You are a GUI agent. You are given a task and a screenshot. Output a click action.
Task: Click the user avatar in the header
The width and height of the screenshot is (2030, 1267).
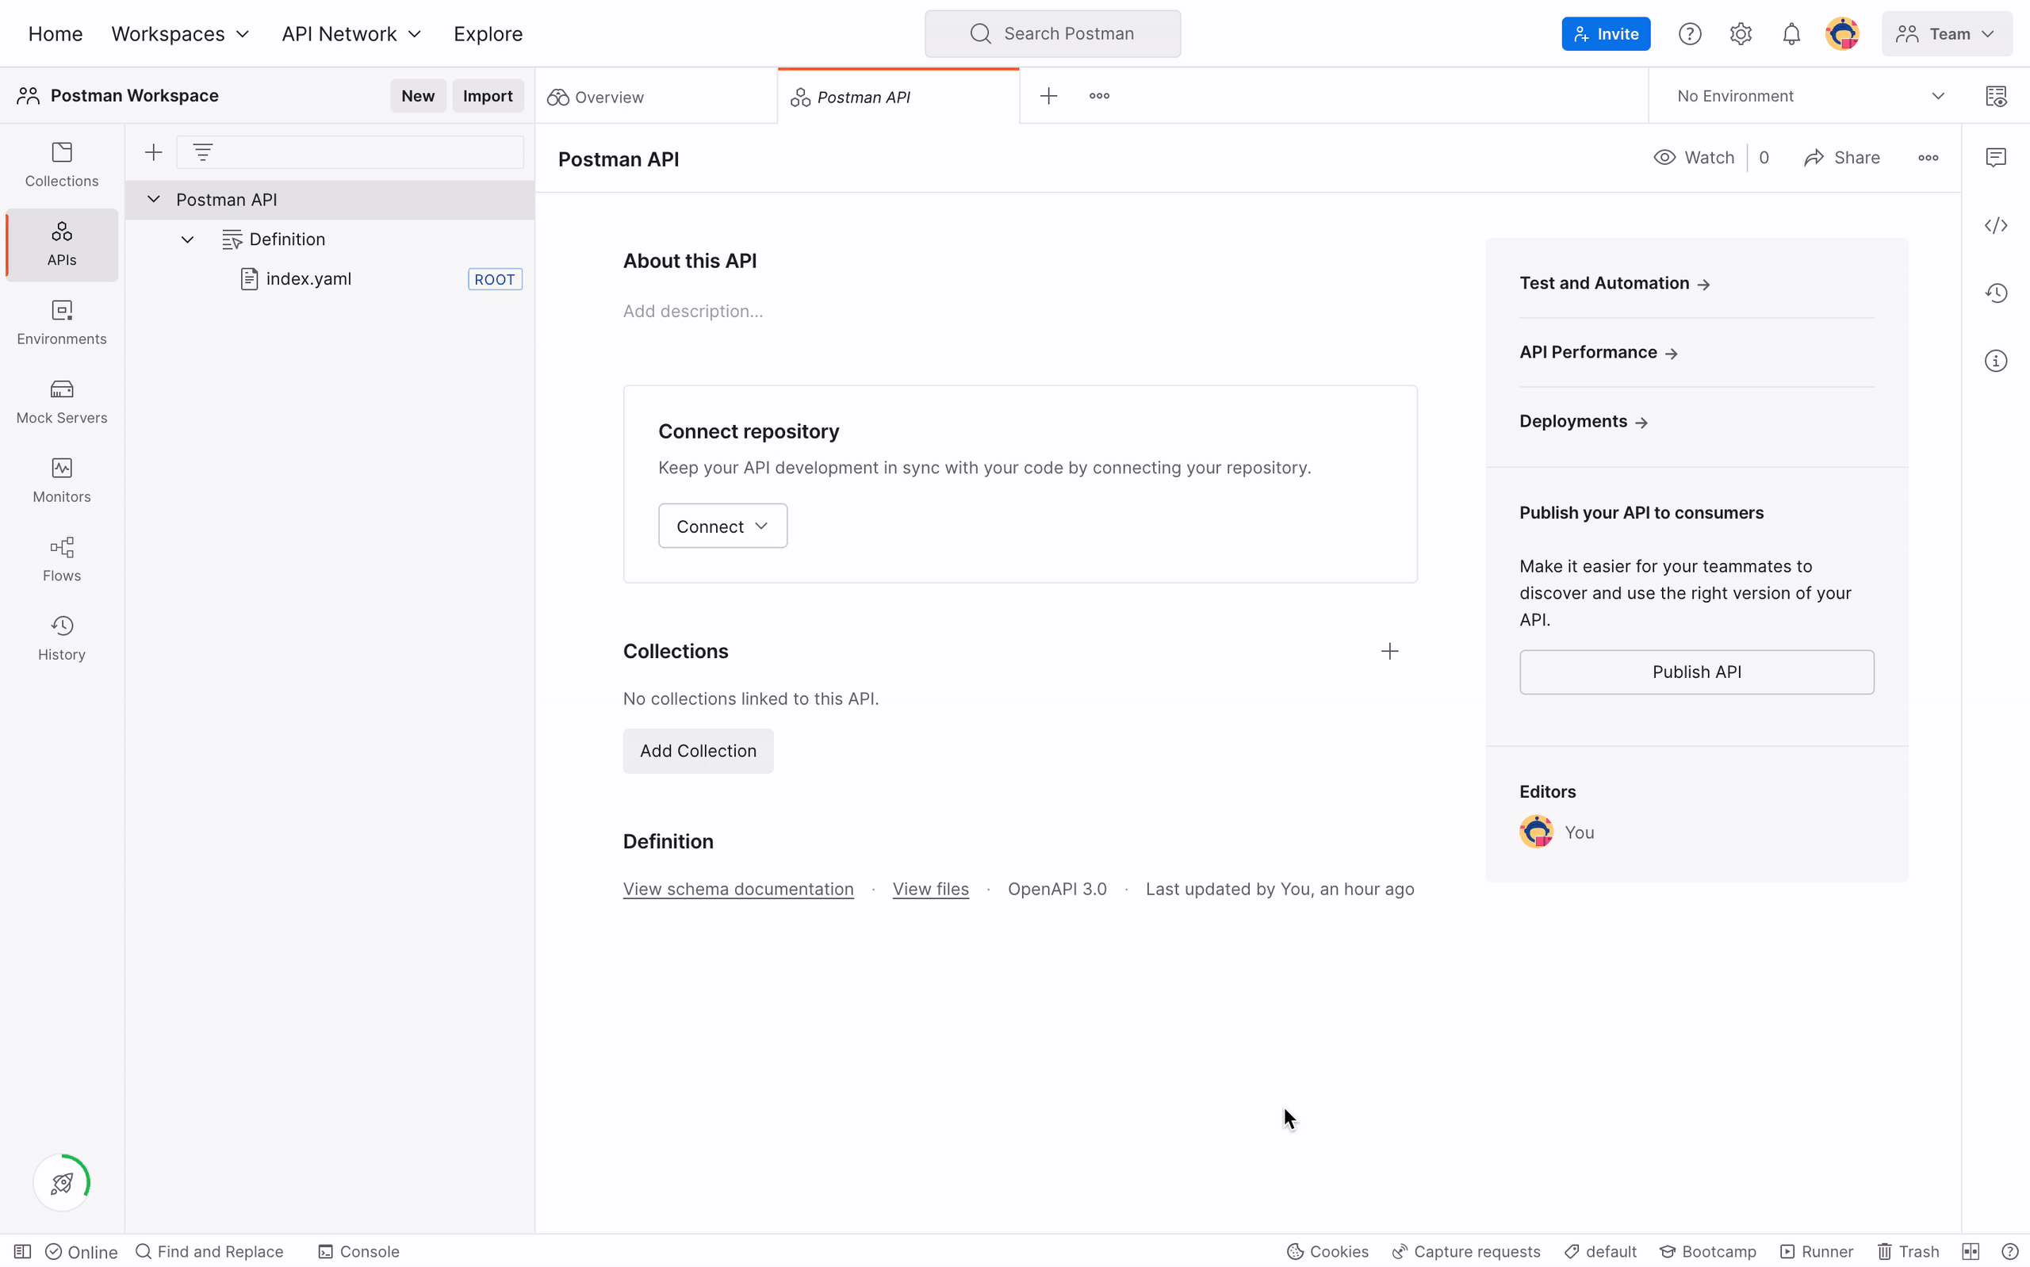(1841, 33)
